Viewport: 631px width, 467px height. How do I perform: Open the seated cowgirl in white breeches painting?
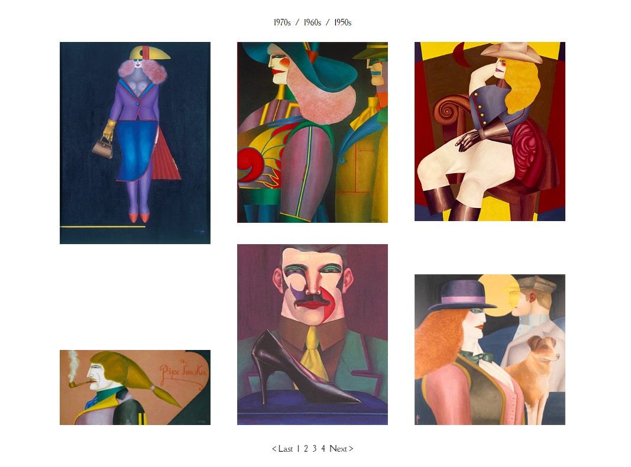click(x=490, y=132)
